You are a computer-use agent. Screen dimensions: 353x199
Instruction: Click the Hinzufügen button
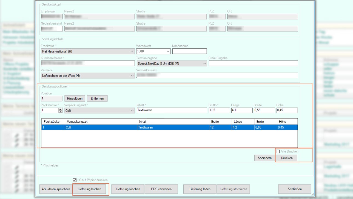[75, 98]
